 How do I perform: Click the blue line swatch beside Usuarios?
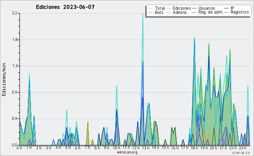coord(194,8)
